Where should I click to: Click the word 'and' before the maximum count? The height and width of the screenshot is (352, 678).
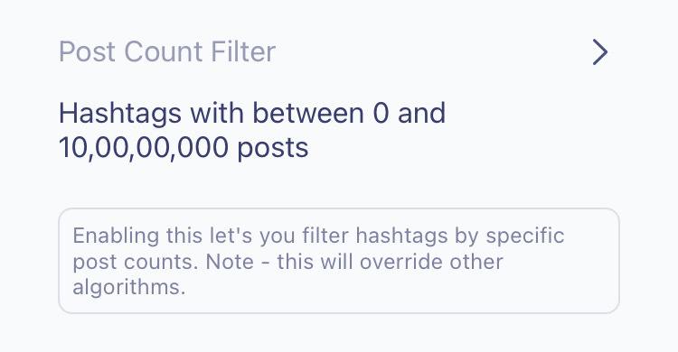(x=421, y=113)
